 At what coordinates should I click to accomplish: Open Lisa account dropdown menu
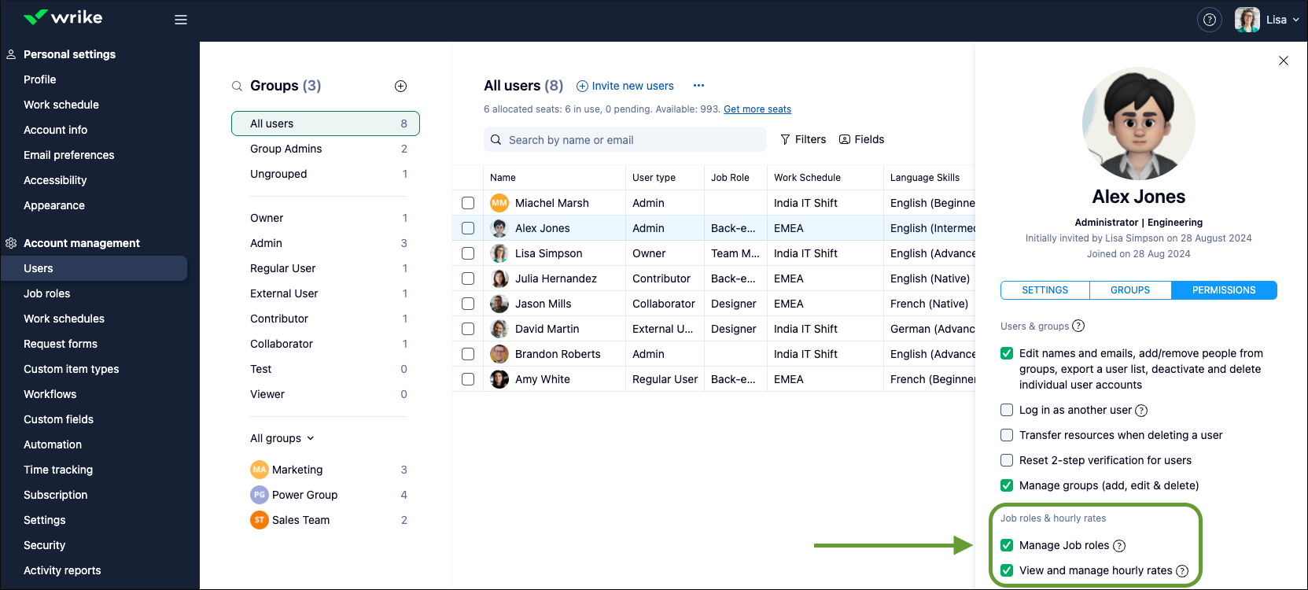(1283, 20)
